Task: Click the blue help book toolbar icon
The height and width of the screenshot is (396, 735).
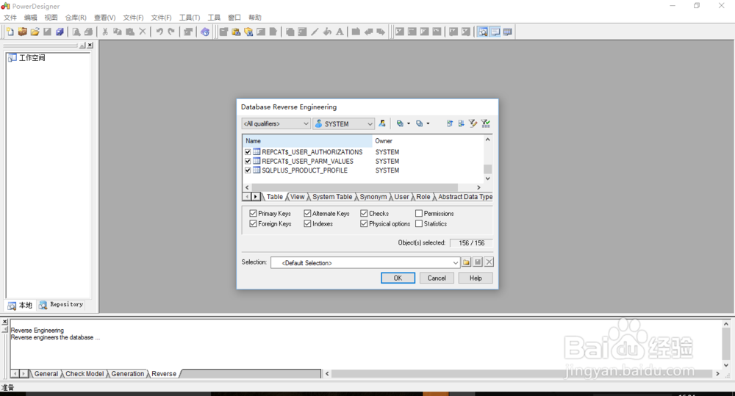Action: 205,32
